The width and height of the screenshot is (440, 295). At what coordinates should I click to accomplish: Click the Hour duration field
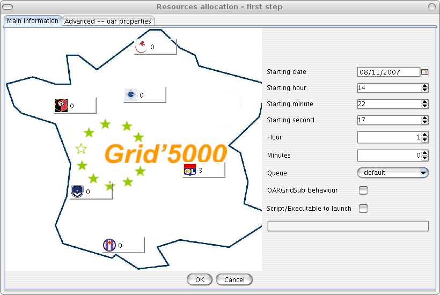[x=390, y=137]
